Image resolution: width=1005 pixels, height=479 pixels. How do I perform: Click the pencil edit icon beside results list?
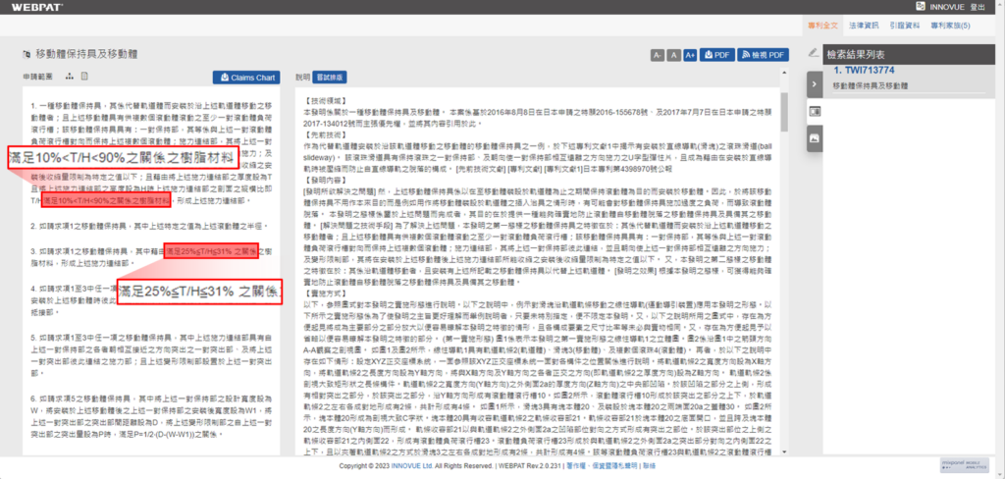tap(814, 54)
